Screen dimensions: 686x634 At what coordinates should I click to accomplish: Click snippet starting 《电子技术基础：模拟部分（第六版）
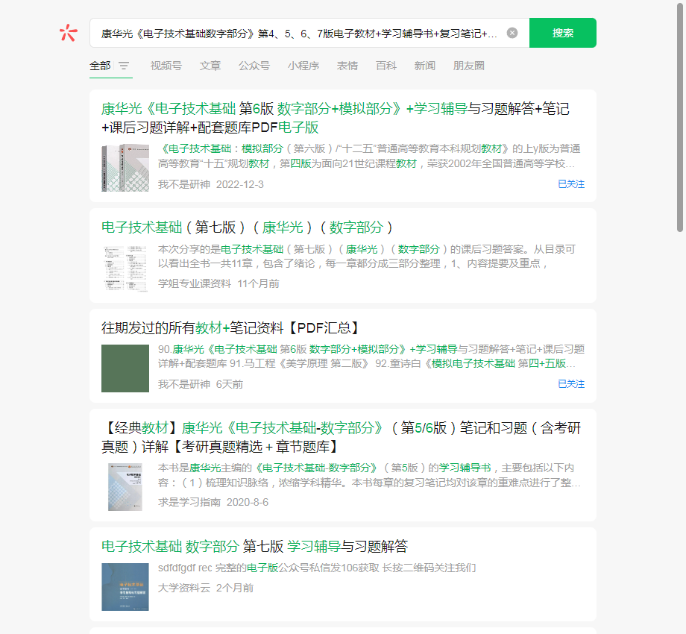coord(369,156)
